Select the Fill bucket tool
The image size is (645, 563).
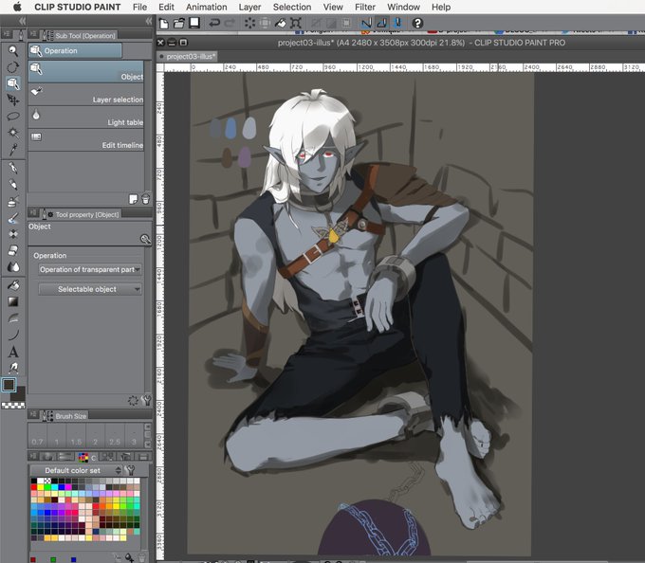point(13,284)
